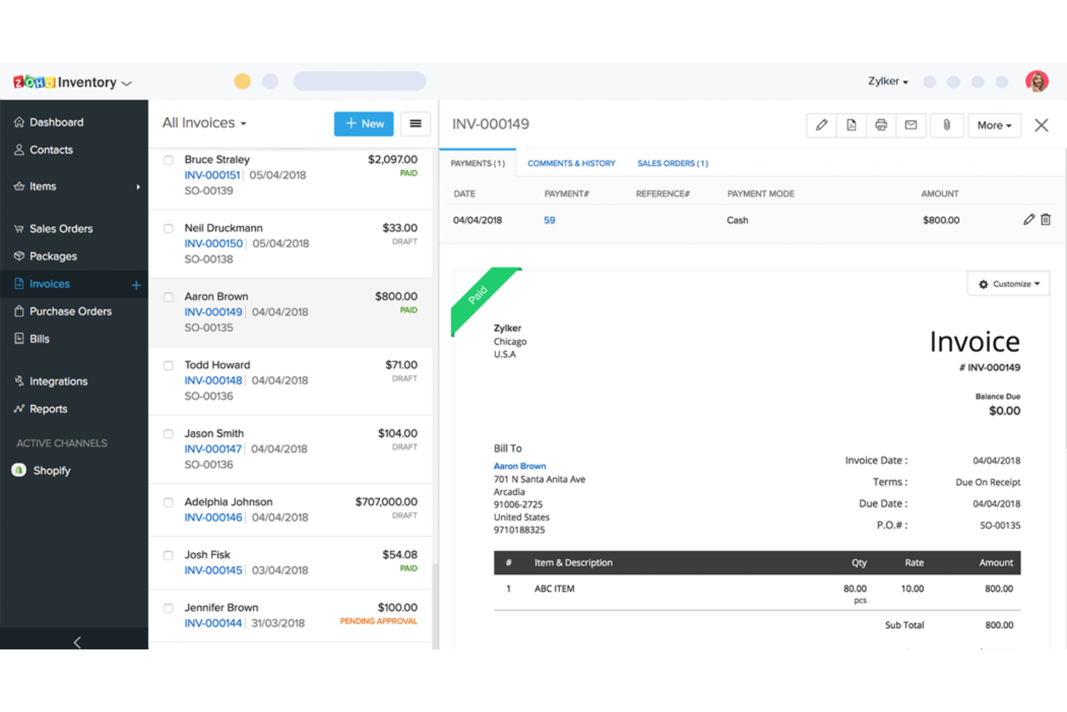Screen dimensions: 1067x712
Task: Open the Sales Orders tab of INV-000149
Action: click(x=672, y=163)
